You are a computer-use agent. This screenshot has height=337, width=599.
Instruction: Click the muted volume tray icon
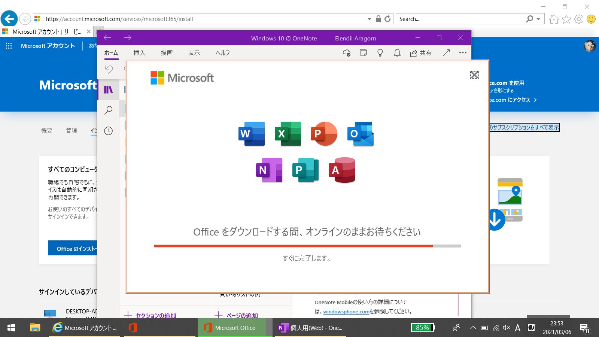(506, 328)
